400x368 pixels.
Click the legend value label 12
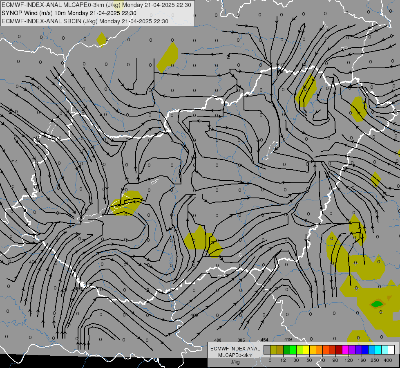pos(283,360)
